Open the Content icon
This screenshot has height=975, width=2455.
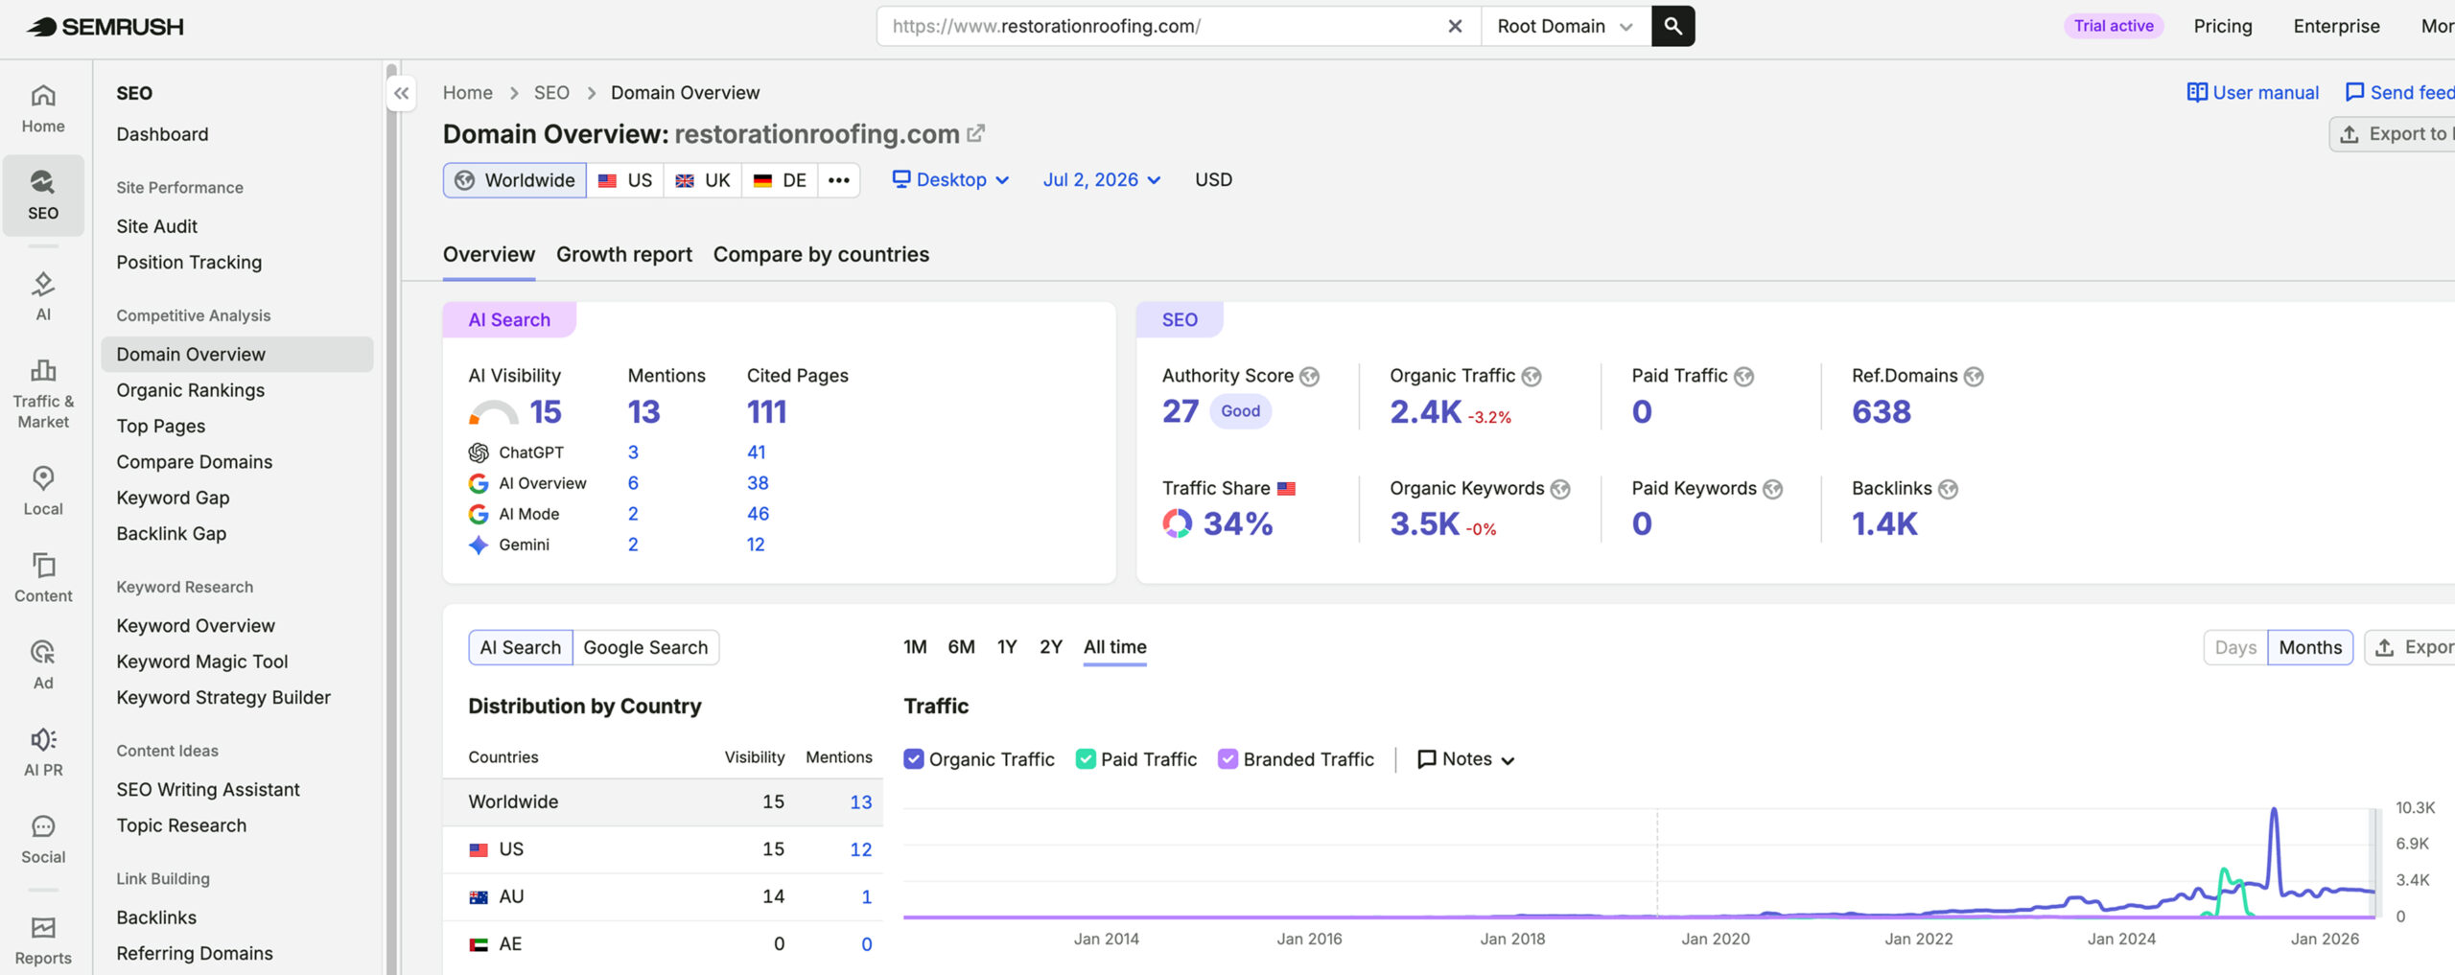point(43,578)
